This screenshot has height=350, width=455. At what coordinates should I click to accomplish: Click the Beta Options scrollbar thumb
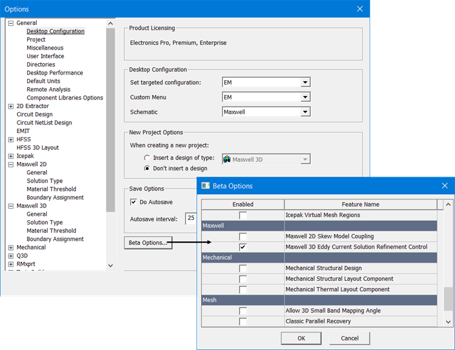pos(448,299)
